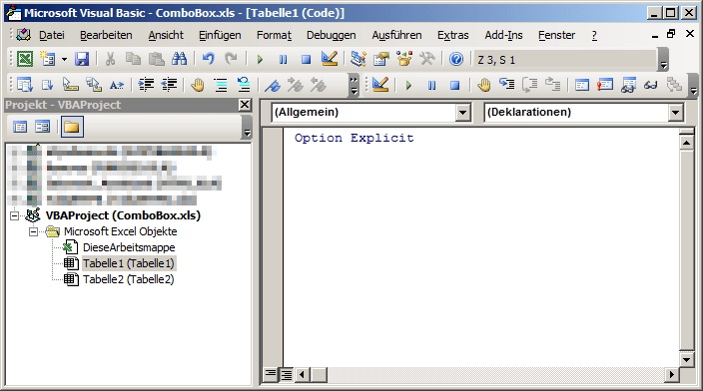Uncomment the selected block
Viewport: 703px width, 391px height.
point(244,85)
